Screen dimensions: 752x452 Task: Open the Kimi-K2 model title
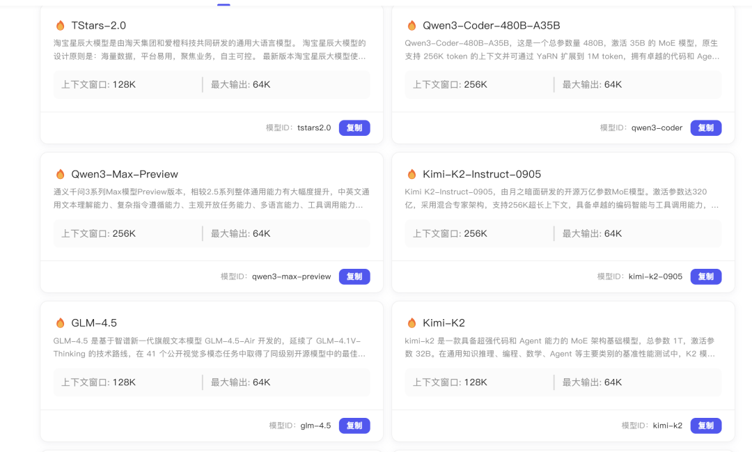point(444,323)
